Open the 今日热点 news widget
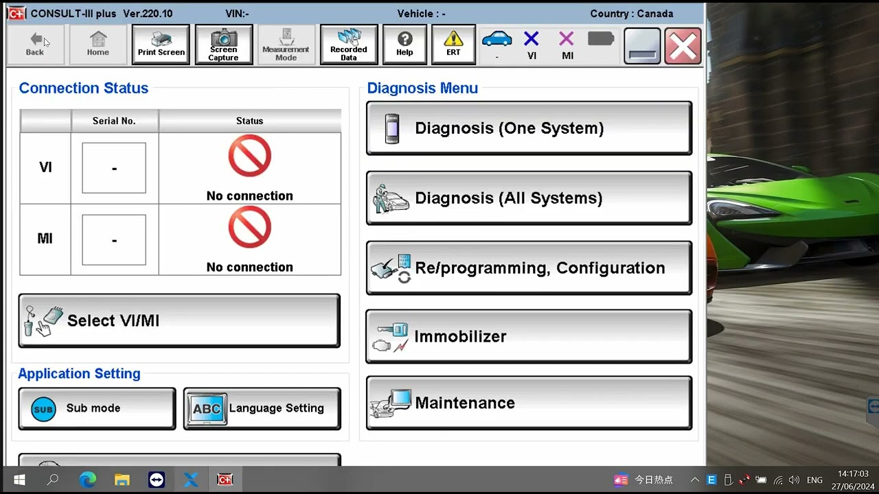The height and width of the screenshot is (494, 879). tap(644, 480)
